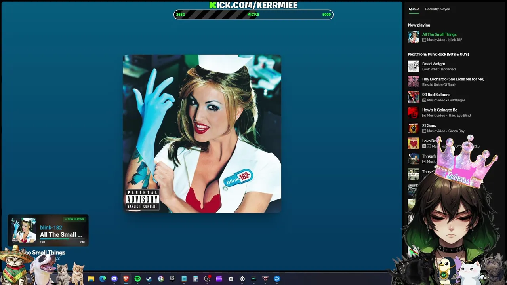Click the Enema of the State album cover

click(x=202, y=134)
